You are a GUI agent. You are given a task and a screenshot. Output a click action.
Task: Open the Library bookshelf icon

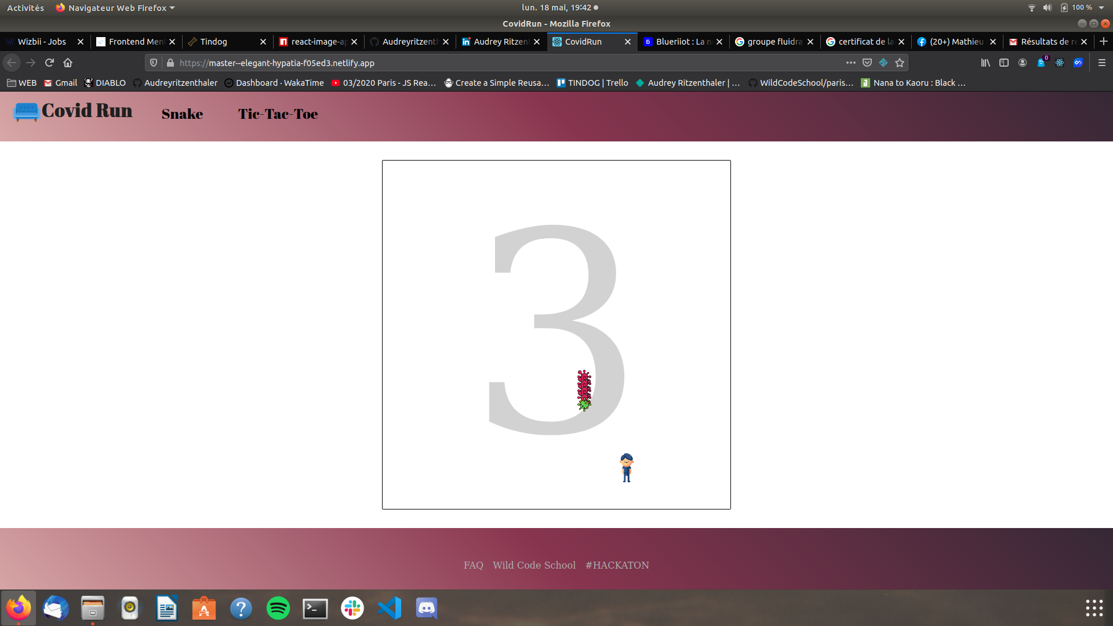point(985,63)
